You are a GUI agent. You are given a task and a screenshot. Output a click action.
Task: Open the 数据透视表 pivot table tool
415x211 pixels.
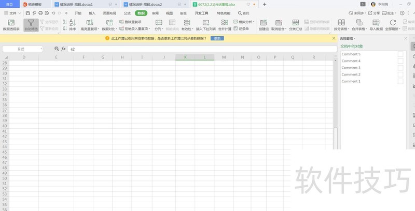click(x=11, y=25)
